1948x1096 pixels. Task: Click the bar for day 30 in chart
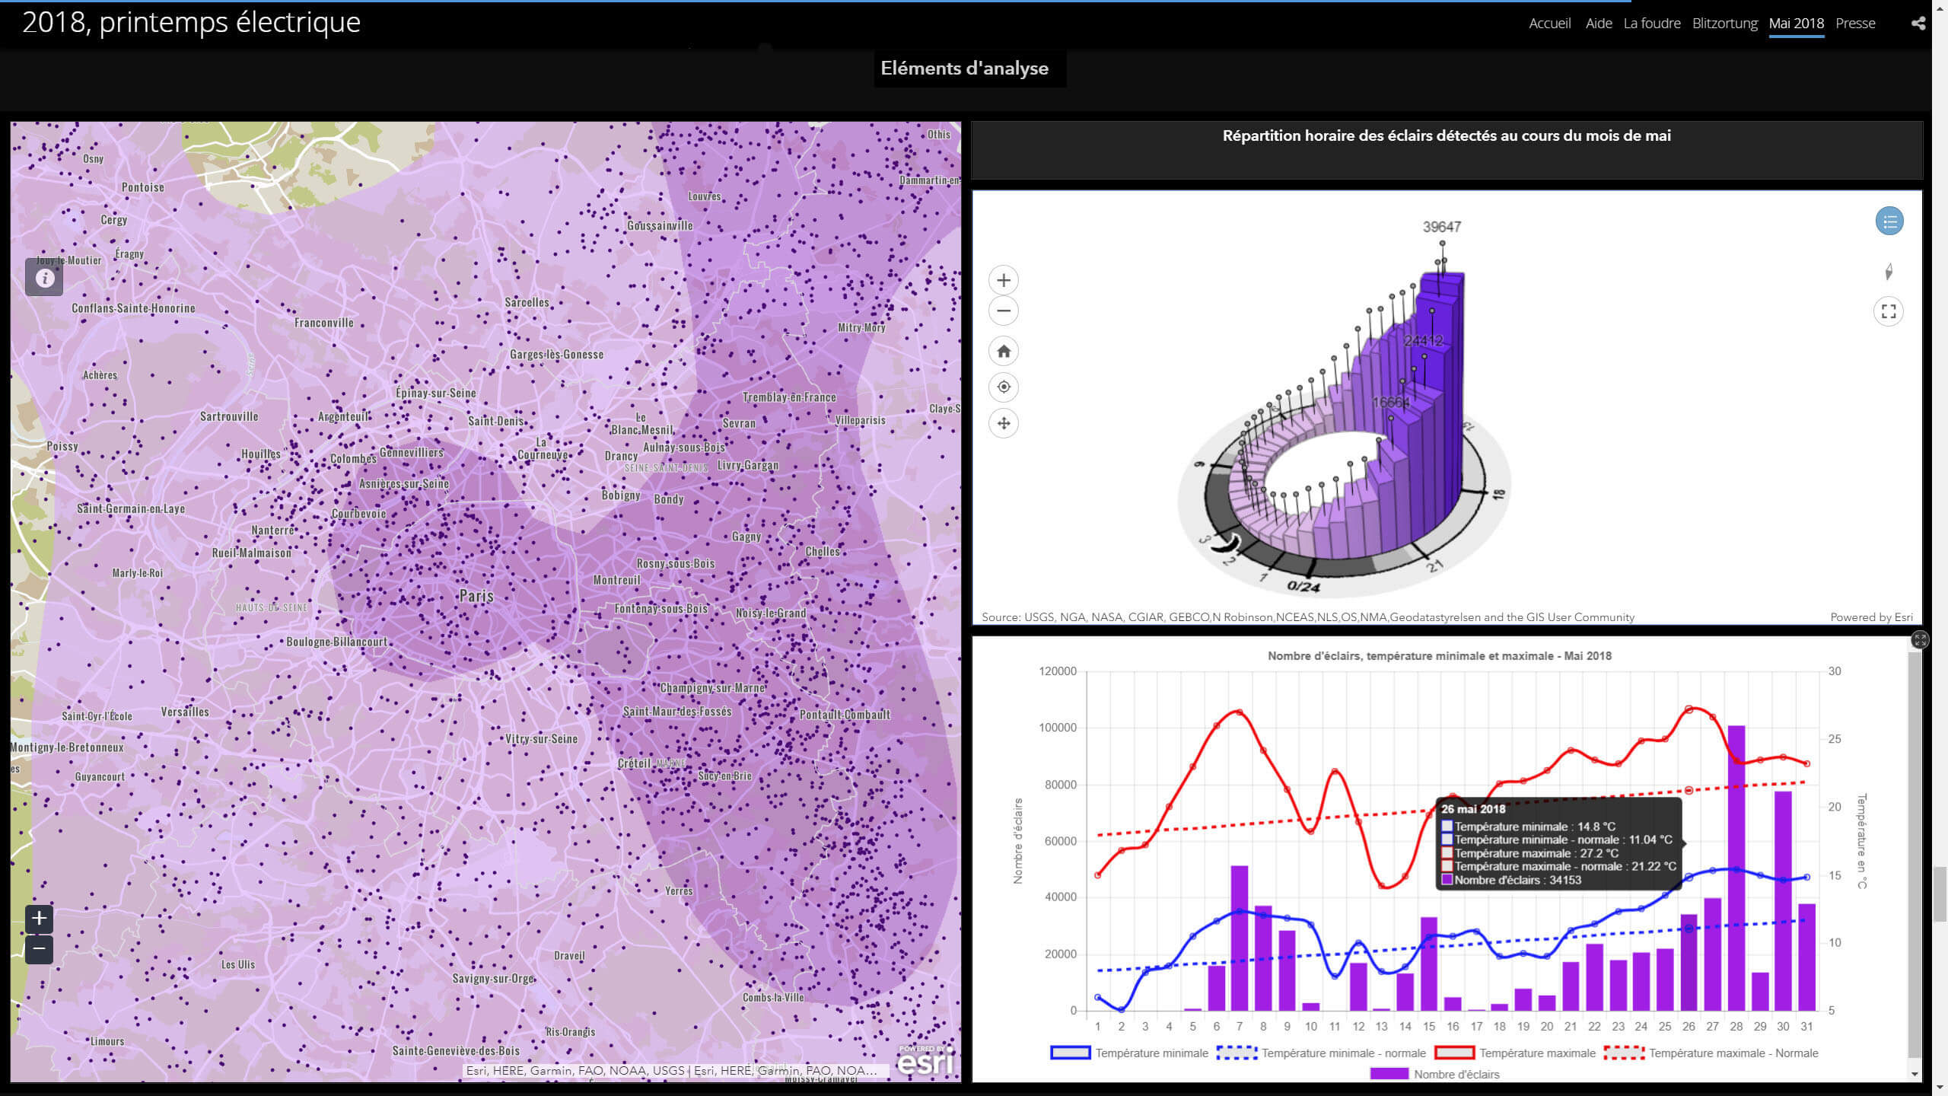click(1784, 901)
